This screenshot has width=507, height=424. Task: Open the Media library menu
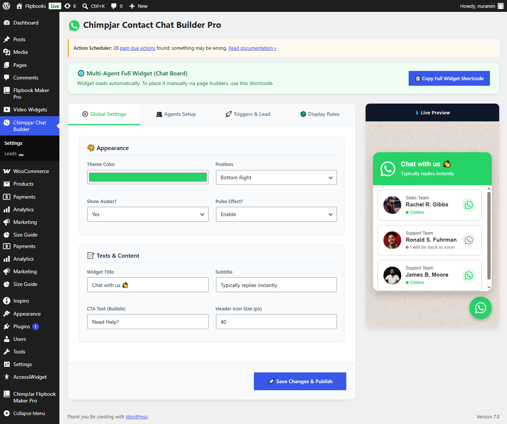[x=30, y=52]
